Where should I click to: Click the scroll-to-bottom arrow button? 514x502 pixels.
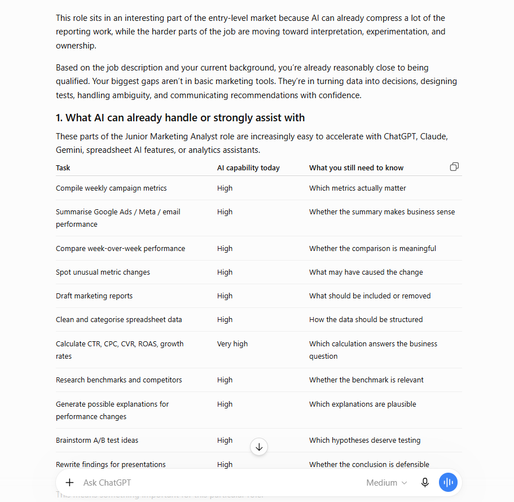(x=259, y=447)
